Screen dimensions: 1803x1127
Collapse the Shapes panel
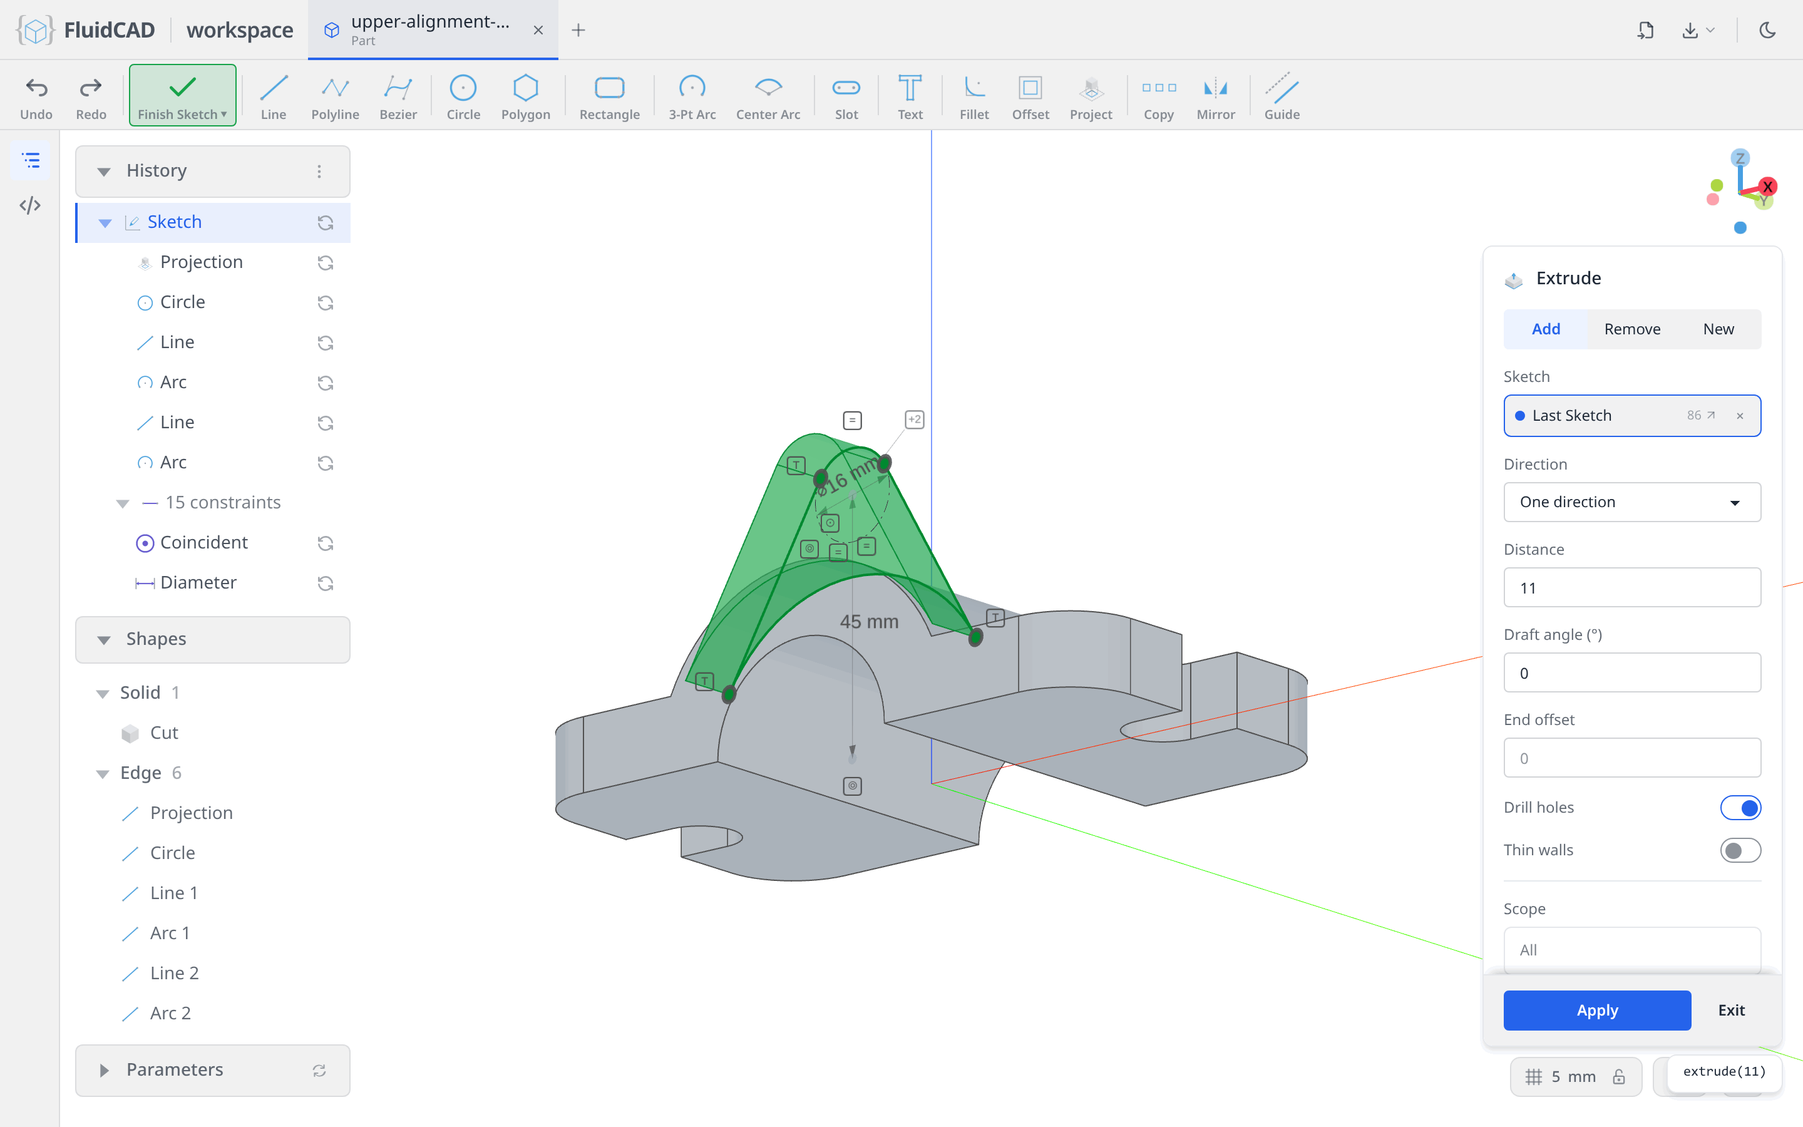(103, 639)
